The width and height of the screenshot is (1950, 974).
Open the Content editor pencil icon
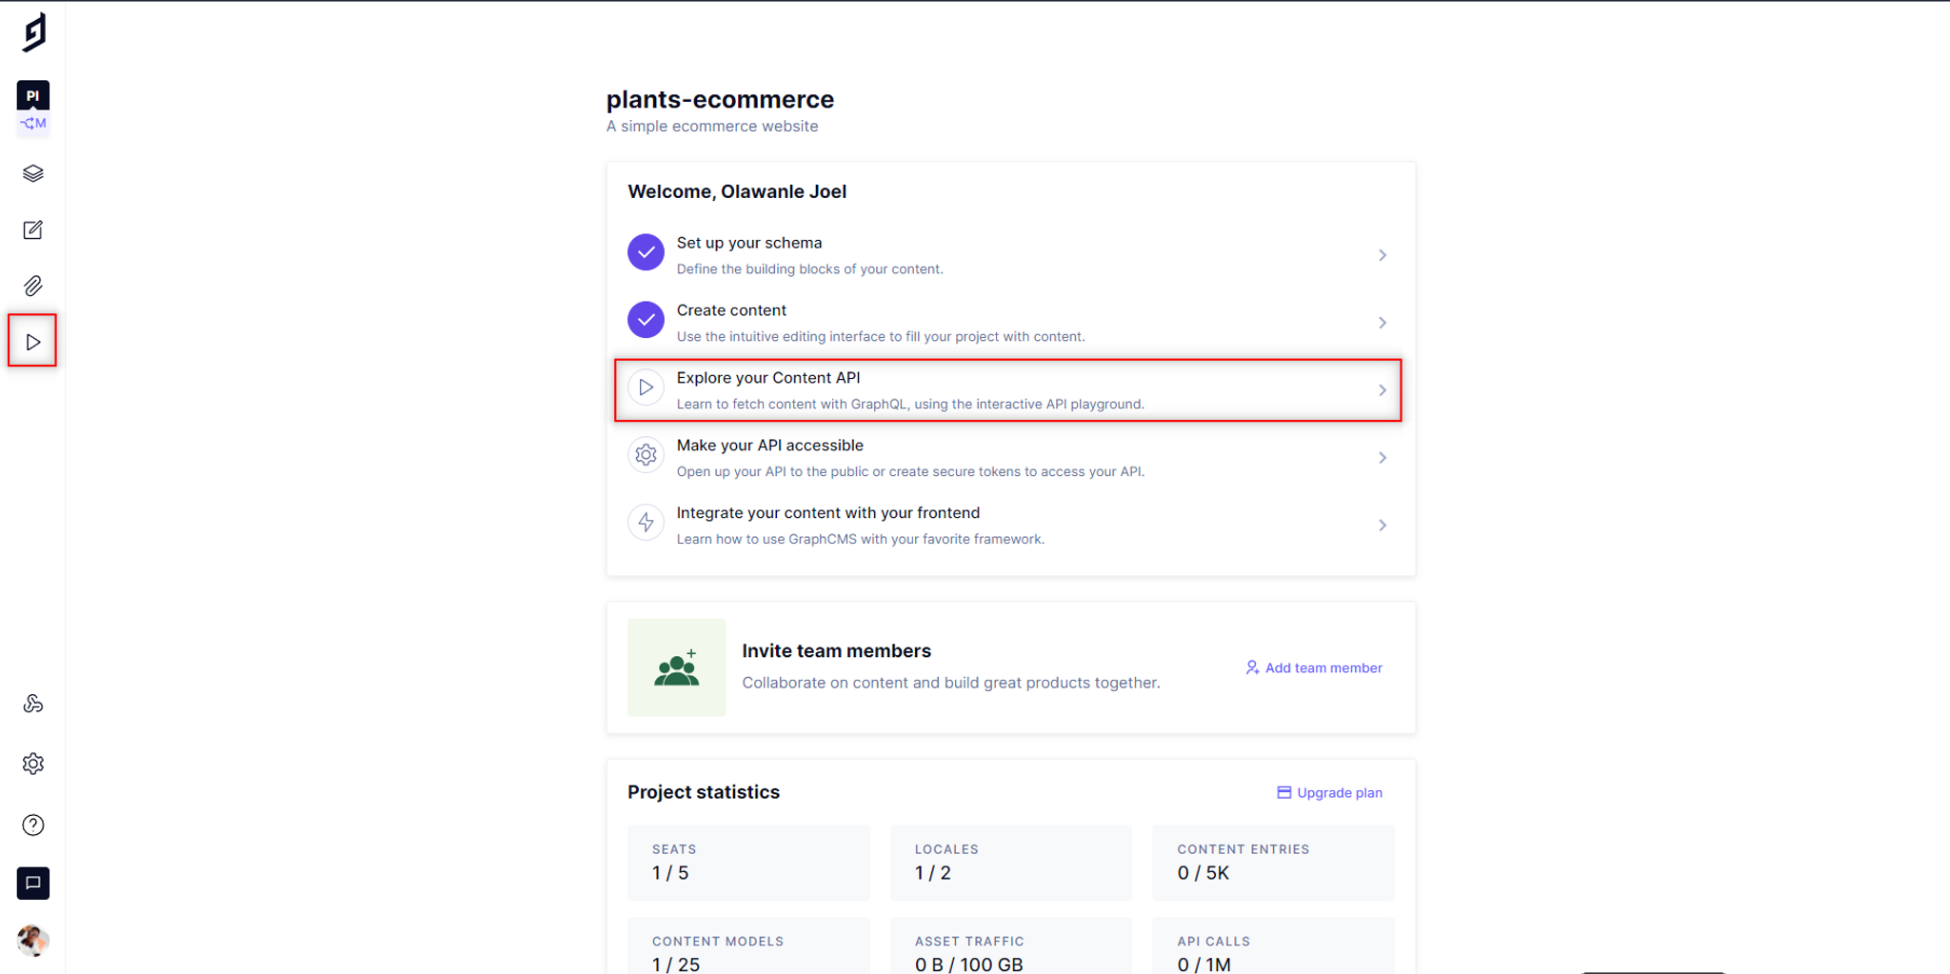tap(33, 230)
